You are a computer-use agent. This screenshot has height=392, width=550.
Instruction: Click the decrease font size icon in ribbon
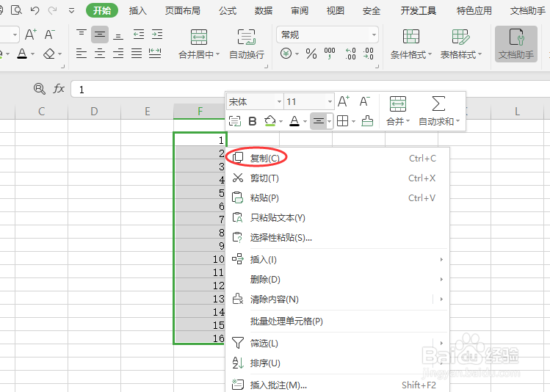pos(49,35)
